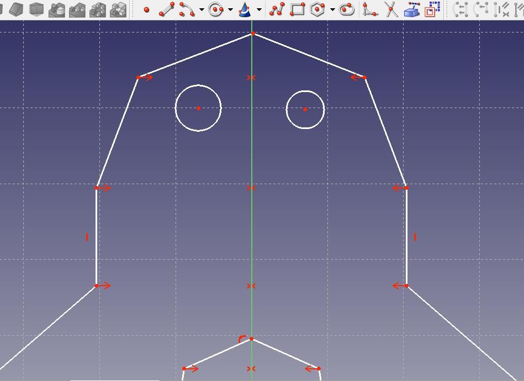Select the Create Point tool
This screenshot has width=524, height=381.
point(146,10)
